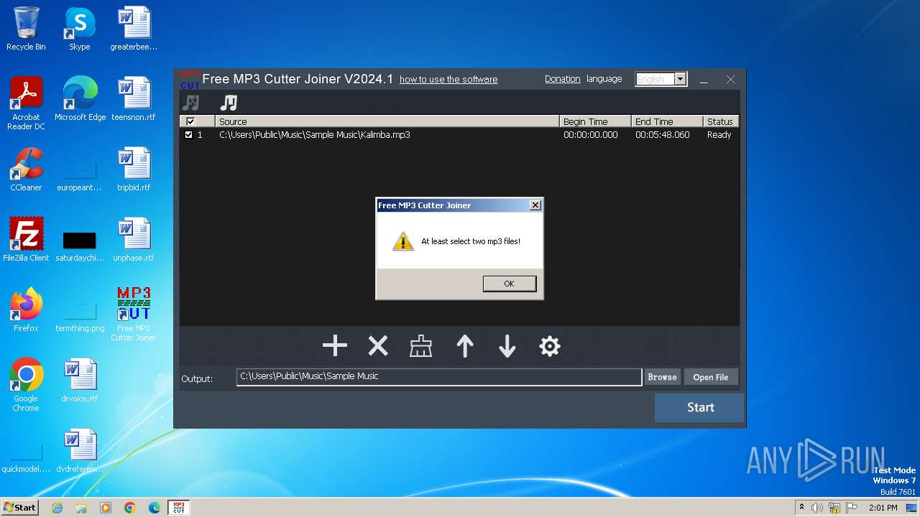Click the volume icon in system tray
Viewport: 920px width, 517px height.
817,508
